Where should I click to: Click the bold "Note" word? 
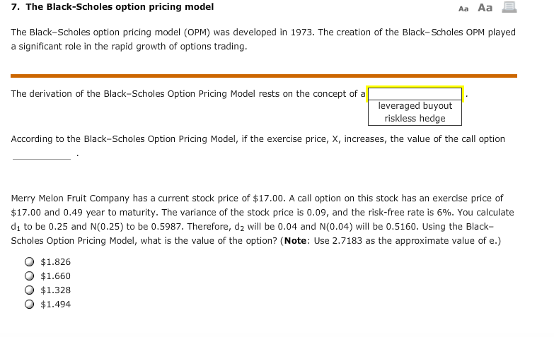295,241
